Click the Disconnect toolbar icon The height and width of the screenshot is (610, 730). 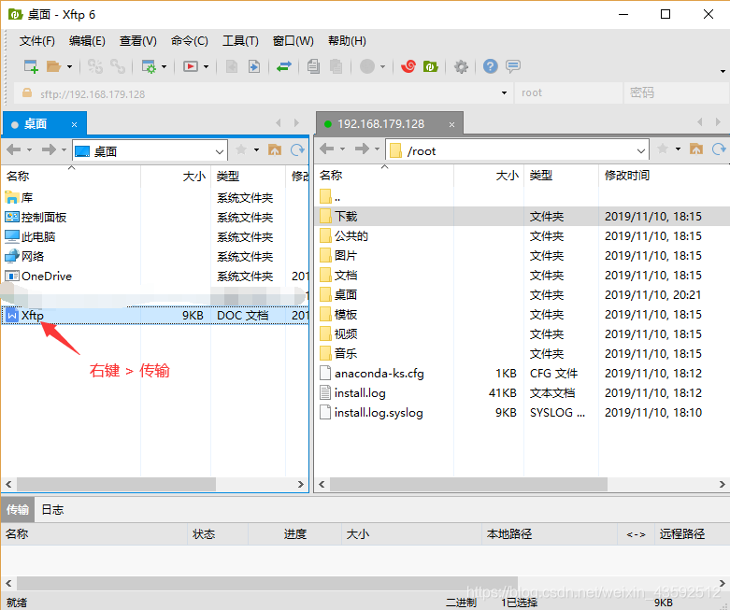(95, 66)
